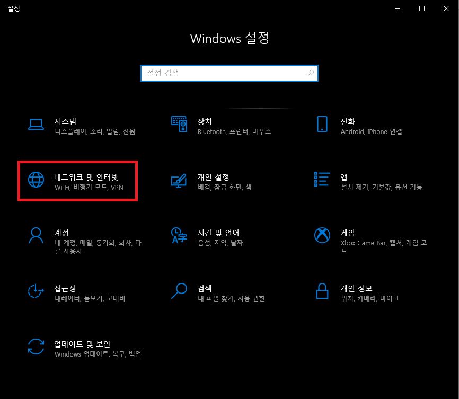Open the 업데이트 및 보안 sync icon
Screen dimensions: 459x399
click(x=36, y=347)
